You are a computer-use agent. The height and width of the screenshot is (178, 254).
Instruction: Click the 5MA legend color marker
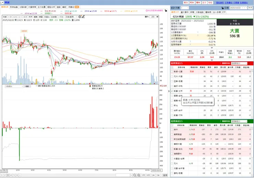pos(42,11)
